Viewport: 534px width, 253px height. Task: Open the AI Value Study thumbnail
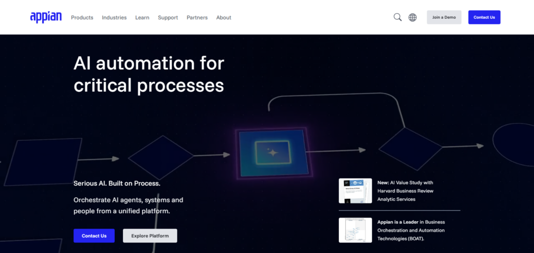355,191
